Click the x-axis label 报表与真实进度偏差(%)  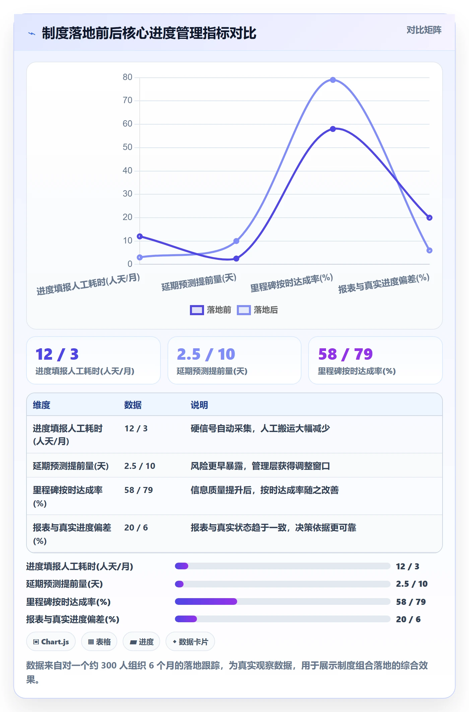click(384, 283)
